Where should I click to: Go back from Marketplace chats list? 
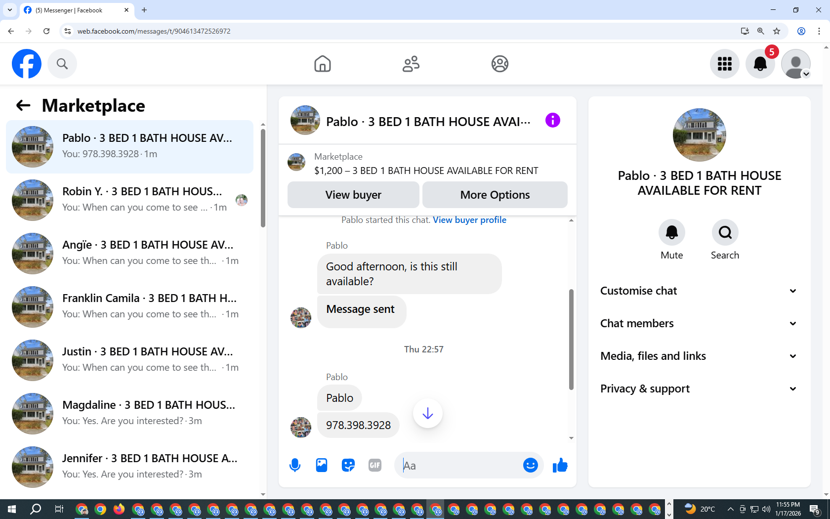[x=23, y=105]
